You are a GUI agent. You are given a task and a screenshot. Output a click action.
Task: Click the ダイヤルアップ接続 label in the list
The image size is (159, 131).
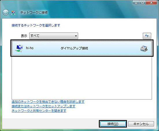[x=74, y=48]
